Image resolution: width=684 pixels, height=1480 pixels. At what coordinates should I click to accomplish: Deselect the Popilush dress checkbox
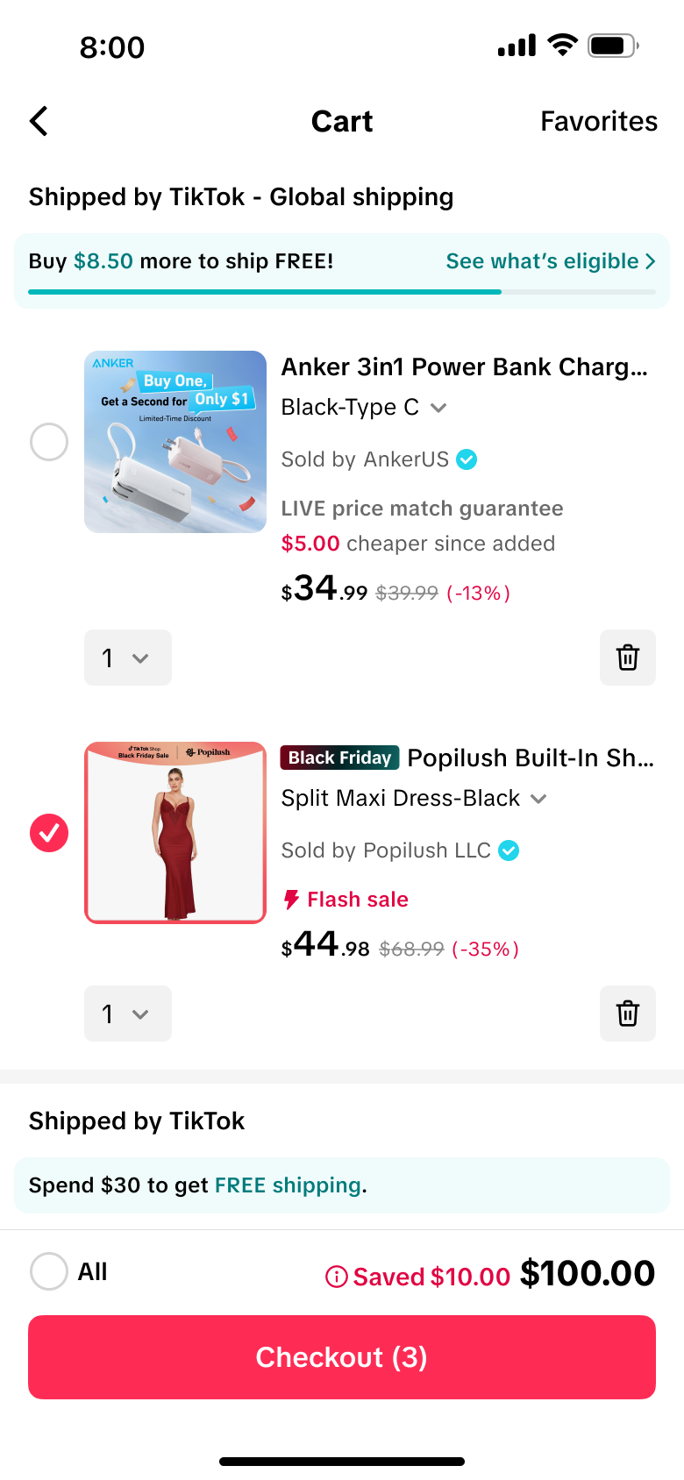coord(49,833)
